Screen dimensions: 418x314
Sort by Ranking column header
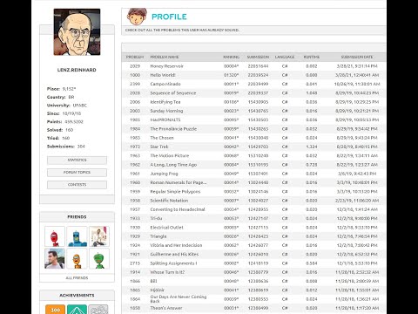231,57
